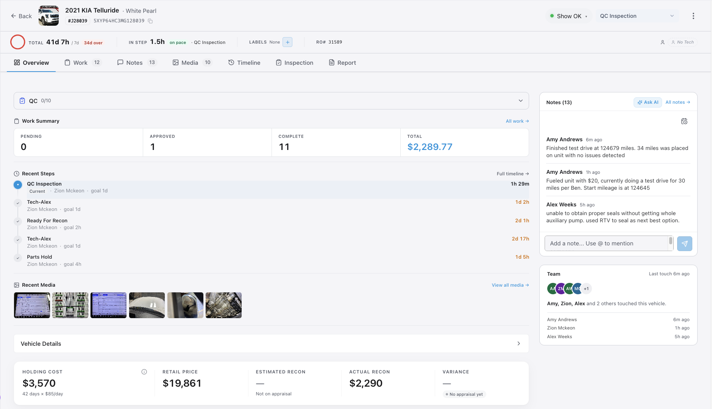Open the All notes link
Image resolution: width=712 pixels, height=409 pixels.
click(678, 102)
